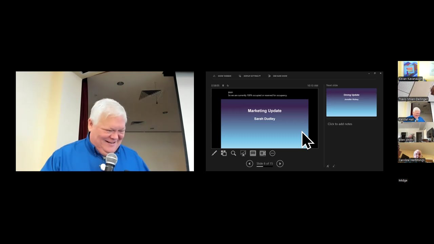The width and height of the screenshot is (434, 244).
Task: Close the presenter view window
Action: [x=380, y=73]
